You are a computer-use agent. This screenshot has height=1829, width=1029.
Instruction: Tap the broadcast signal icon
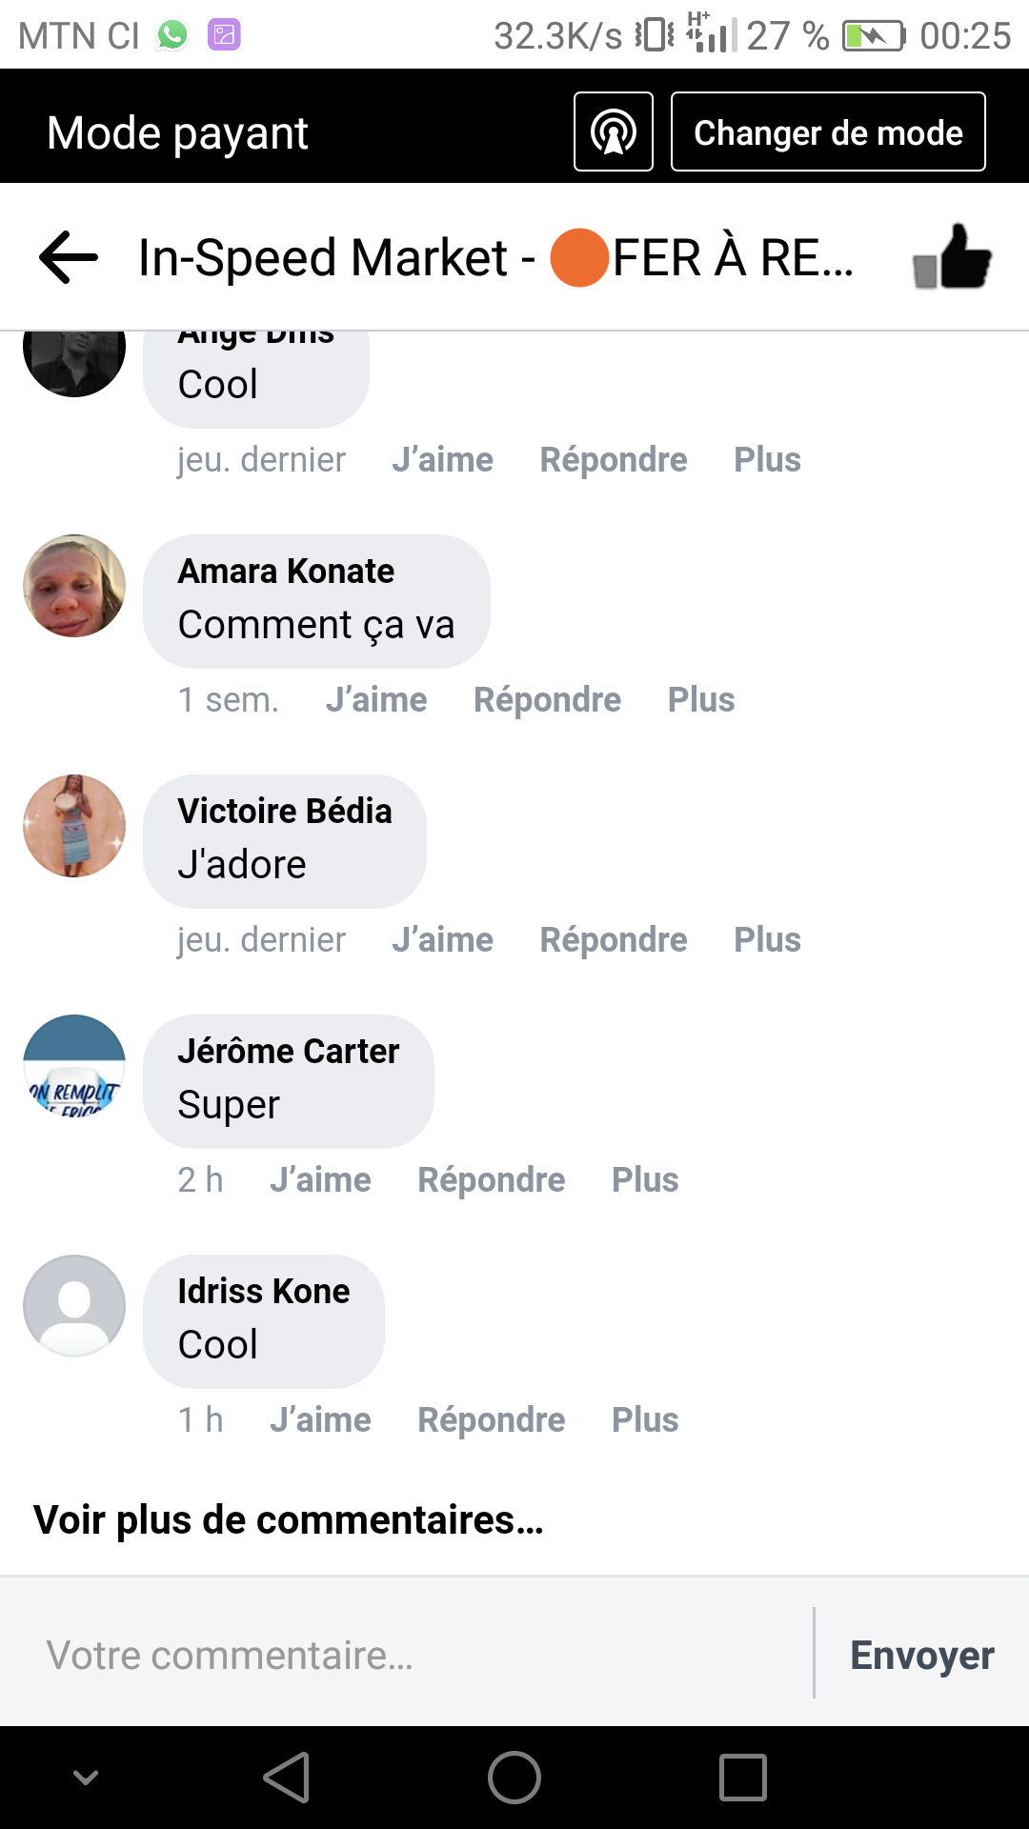[x=614, y=132]
